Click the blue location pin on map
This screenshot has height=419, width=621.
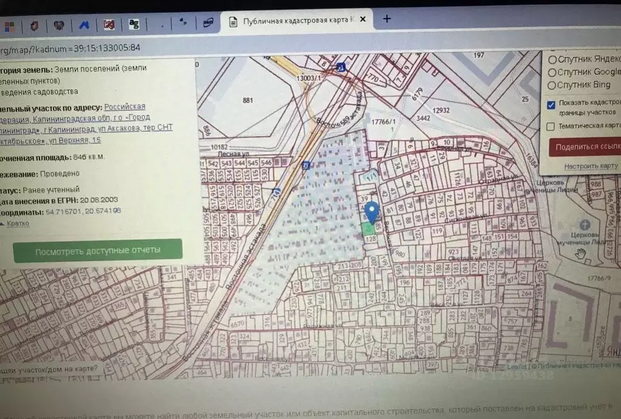point(373,210)
